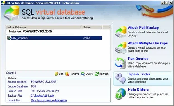Open the Attach Multiple Backups heading
This screenshot has height=106, width=174.
[148, 43]
